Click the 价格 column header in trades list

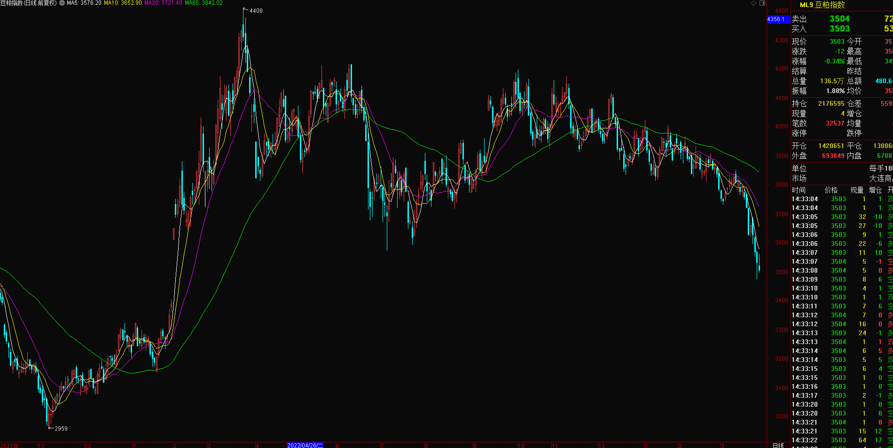(x=831, y=190)
